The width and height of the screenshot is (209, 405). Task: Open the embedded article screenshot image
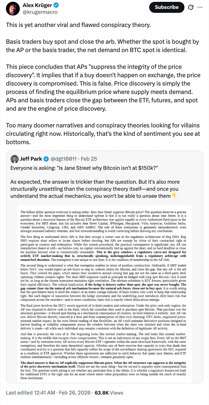104,293
